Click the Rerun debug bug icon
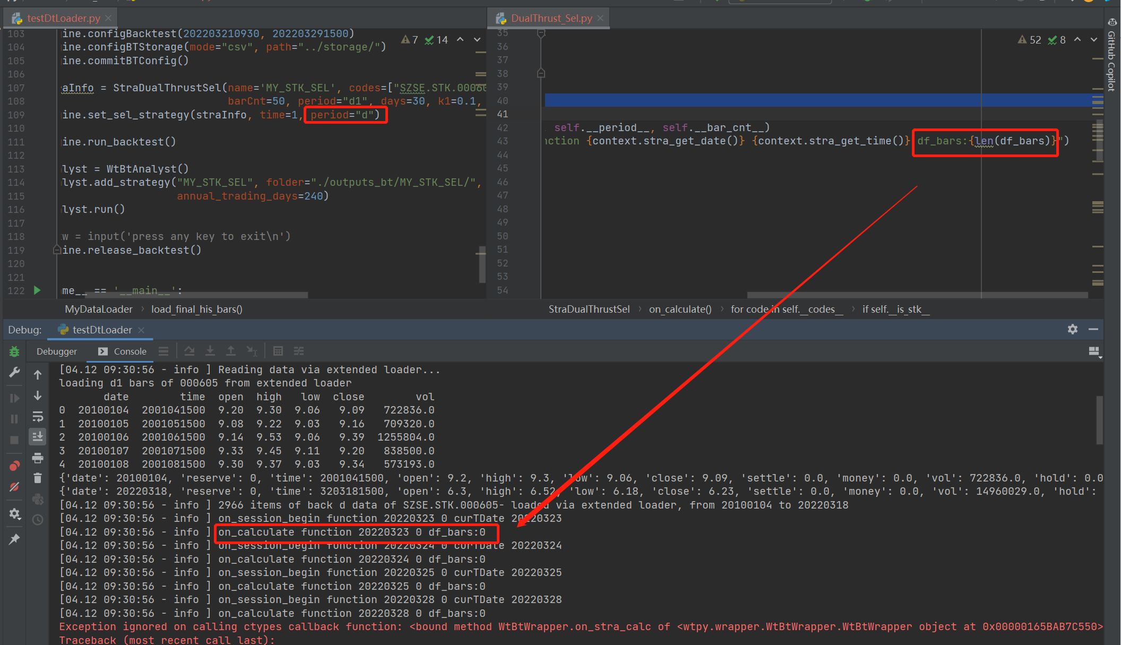Screen dimensions: 1121x645 (14, 351)
